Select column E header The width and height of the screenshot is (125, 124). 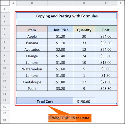[x=106, y=3]
